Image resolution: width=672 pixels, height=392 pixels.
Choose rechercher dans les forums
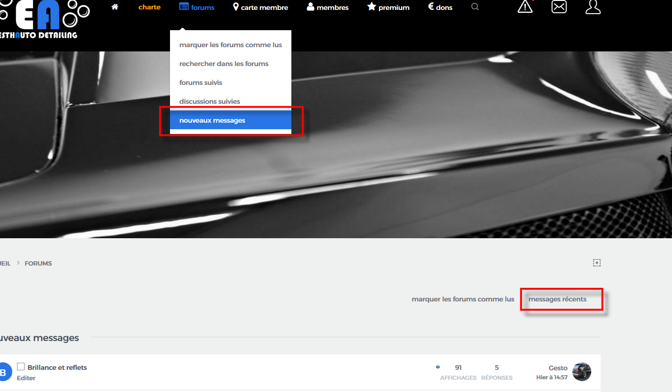(224, 64)
